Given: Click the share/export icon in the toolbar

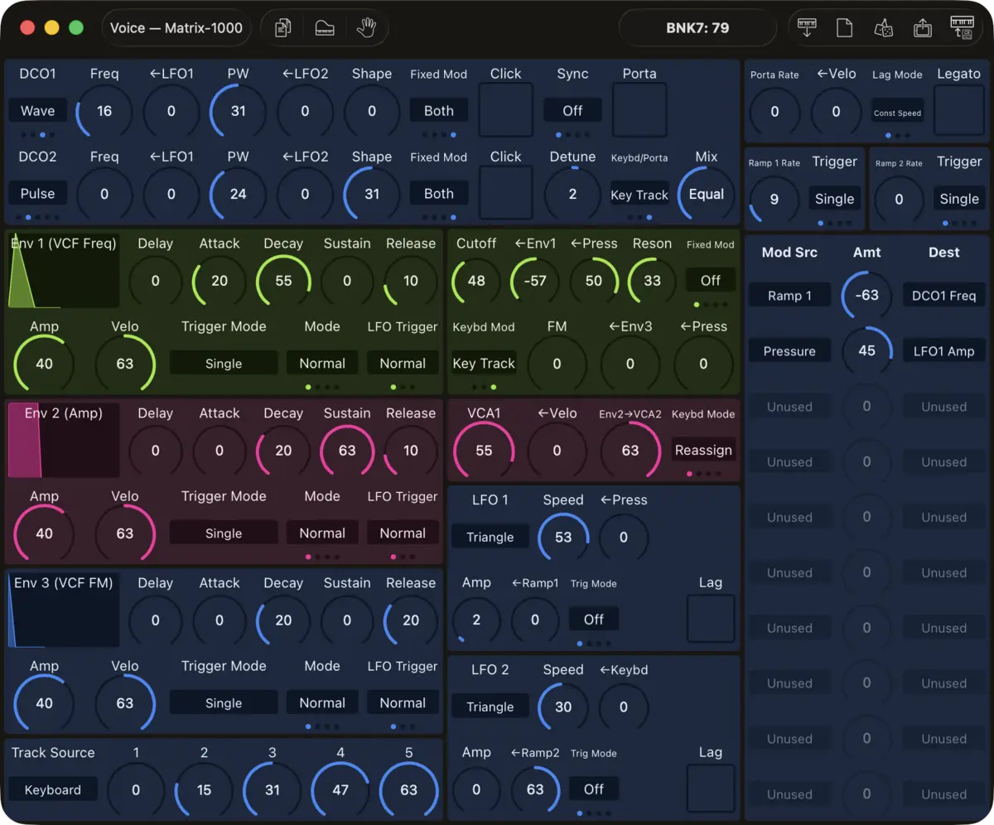Looking at the screenshot, I should [x=923, y=28].
